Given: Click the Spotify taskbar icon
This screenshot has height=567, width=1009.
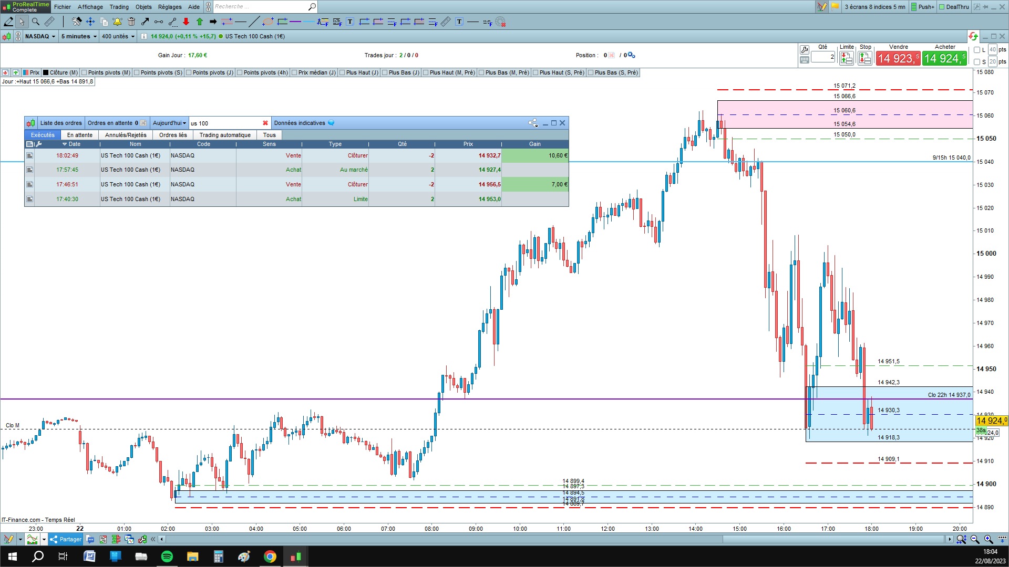Looking at the screenshot, I should [167, 556].
